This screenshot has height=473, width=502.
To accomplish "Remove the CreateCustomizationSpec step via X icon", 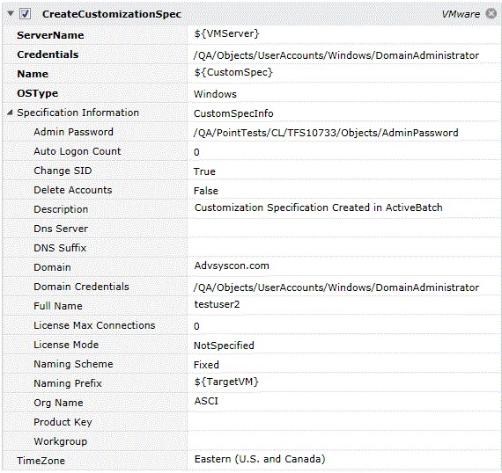I will pos(491,13).
